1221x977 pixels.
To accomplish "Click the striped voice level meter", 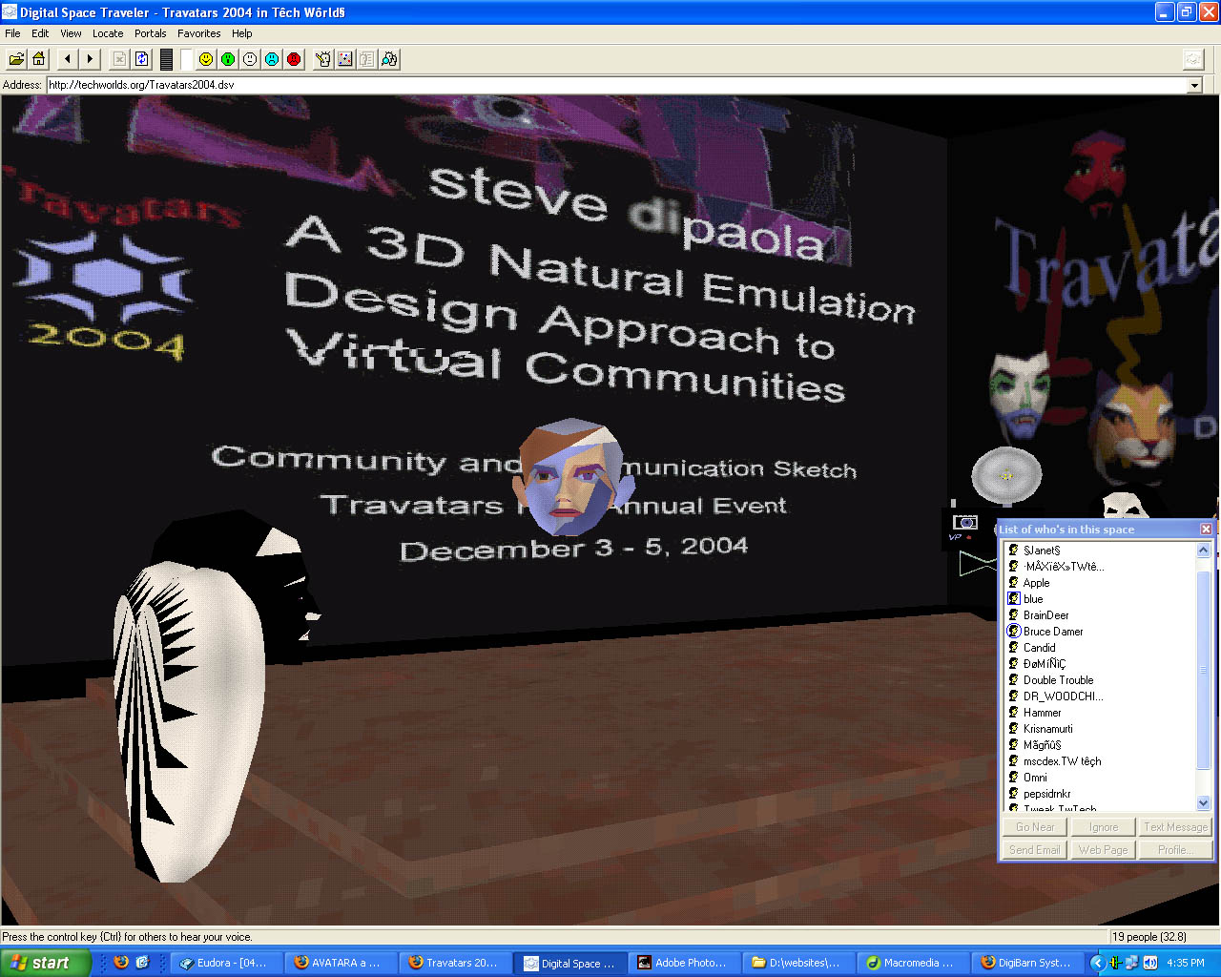I will [x=166, y=59].
